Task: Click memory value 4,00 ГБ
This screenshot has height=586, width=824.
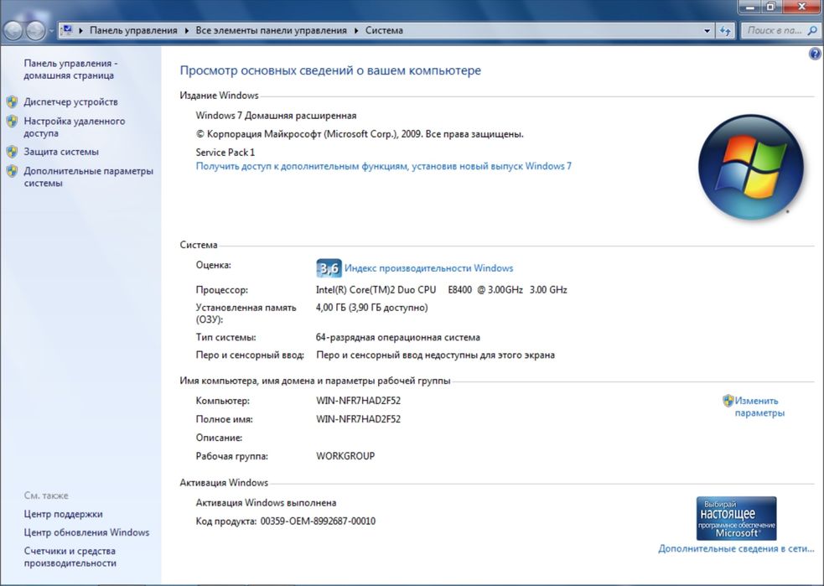Action: (371, 308)
